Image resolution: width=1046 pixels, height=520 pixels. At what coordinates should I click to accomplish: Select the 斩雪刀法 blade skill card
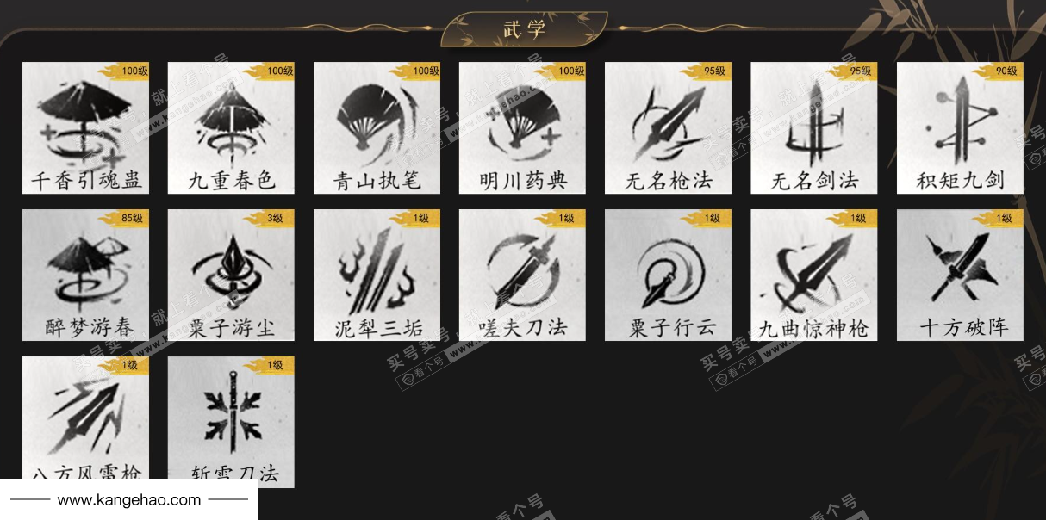[x=231, y=422]
